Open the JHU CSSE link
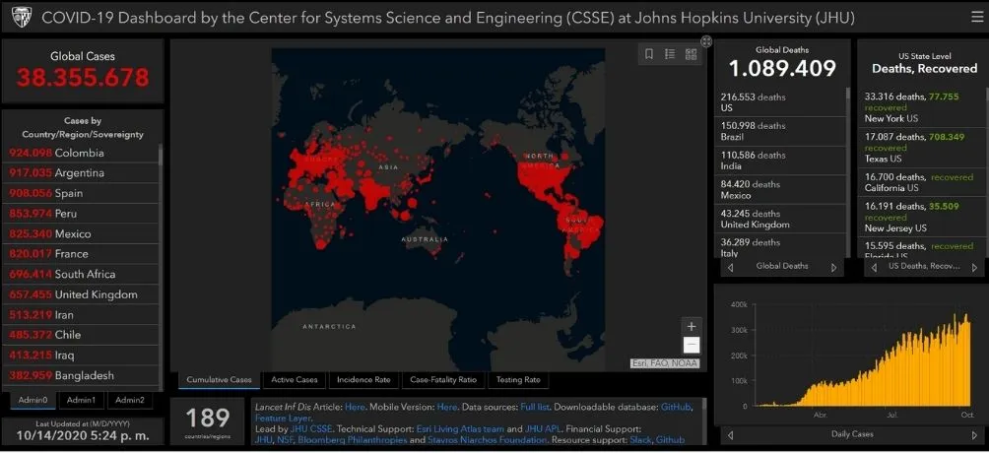Screen dimensions: 989x453 309,429
